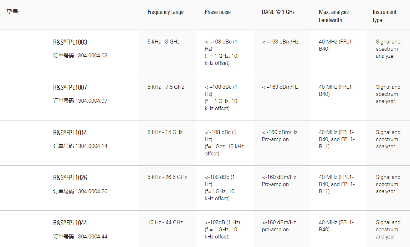Click order number 1304.0004.44
The height and width of the screenshot is (247, 410).
click(91, 237)
